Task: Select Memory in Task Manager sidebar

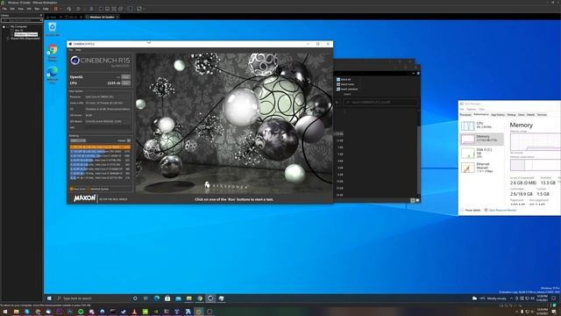Action: click(481, 139)
